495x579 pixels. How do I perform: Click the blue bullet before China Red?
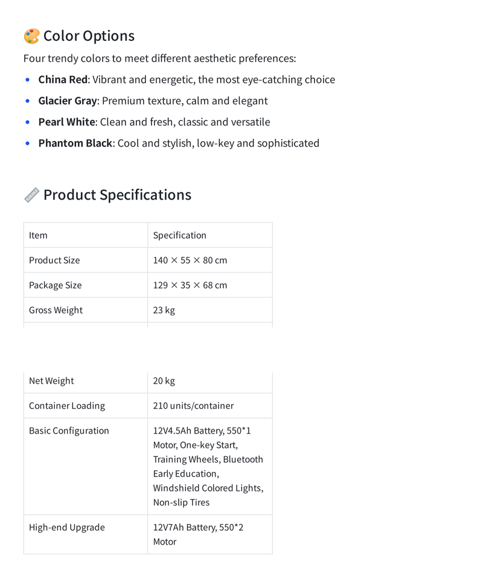click(27, 80)
